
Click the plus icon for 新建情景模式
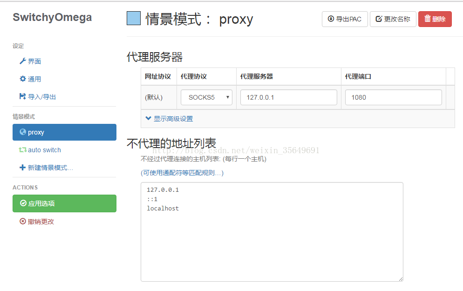[x=22, y=168]
